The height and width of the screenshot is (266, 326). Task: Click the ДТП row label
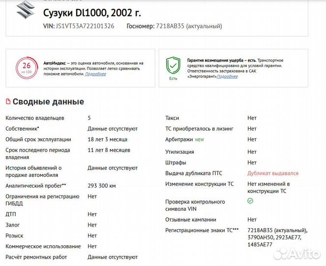pos(11,214)
